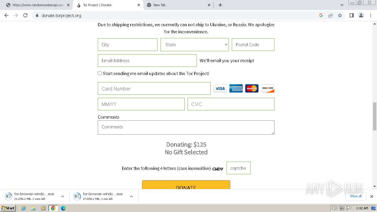Close the randomnumberapi tab
The image size is (377, 212).
[x=68, y=5]
